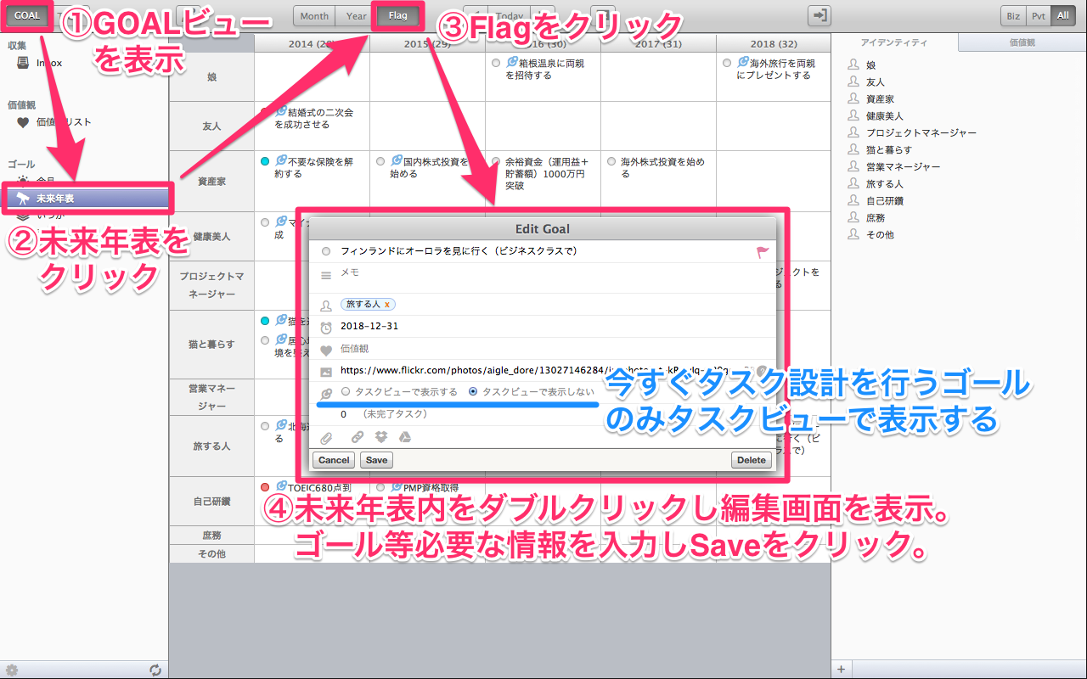Click link icon on 箱根温泉 goal
This screenshot has width=1087, height=679.
pyautogui.click(x=511, y=63)
